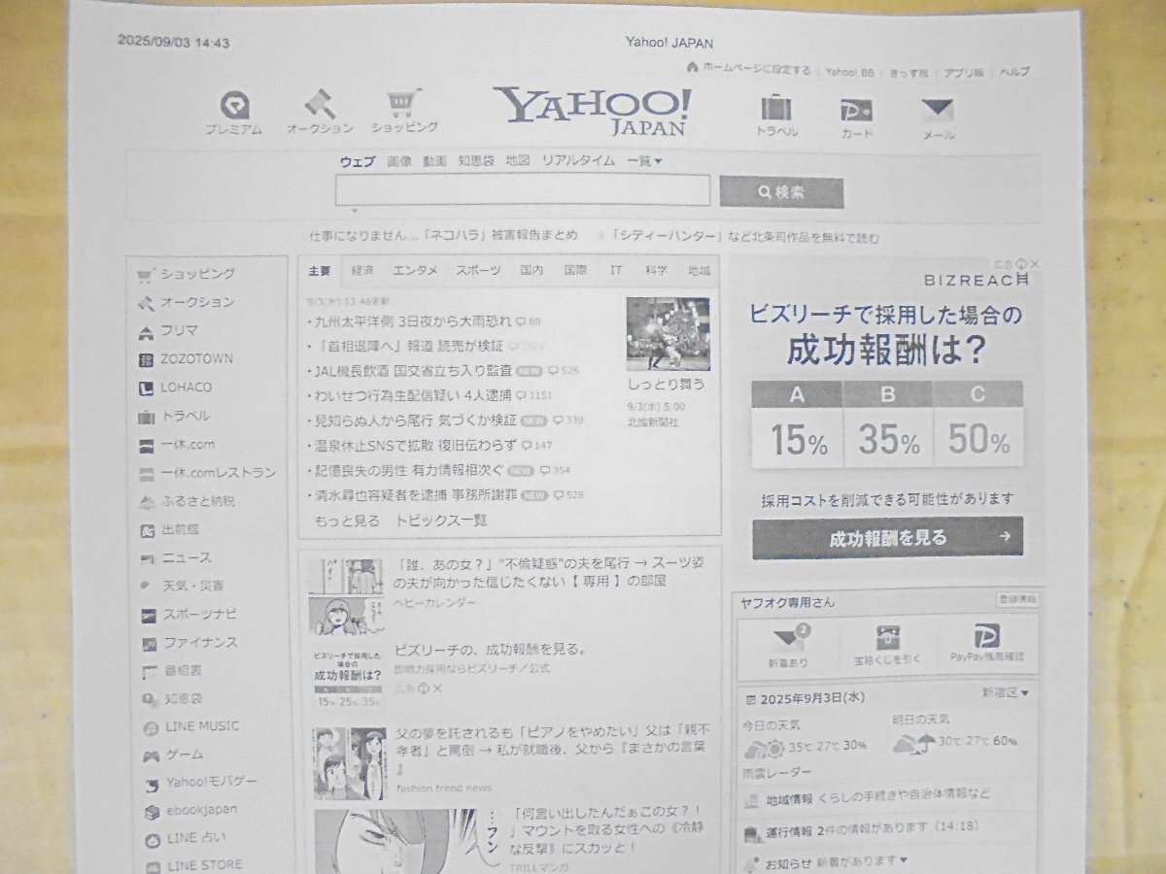Select ファイナンス in the left sidebar
Image resolution: width=1166 pixels, height=874 pixels.
pos(149,642)
